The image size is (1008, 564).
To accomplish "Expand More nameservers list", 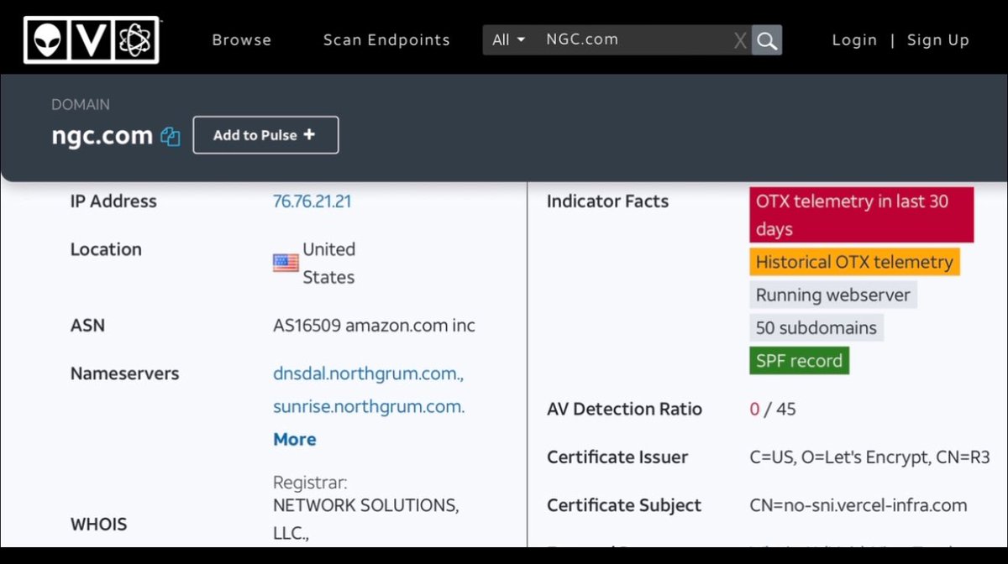I will pyautogui.click(x=294, y=439).
